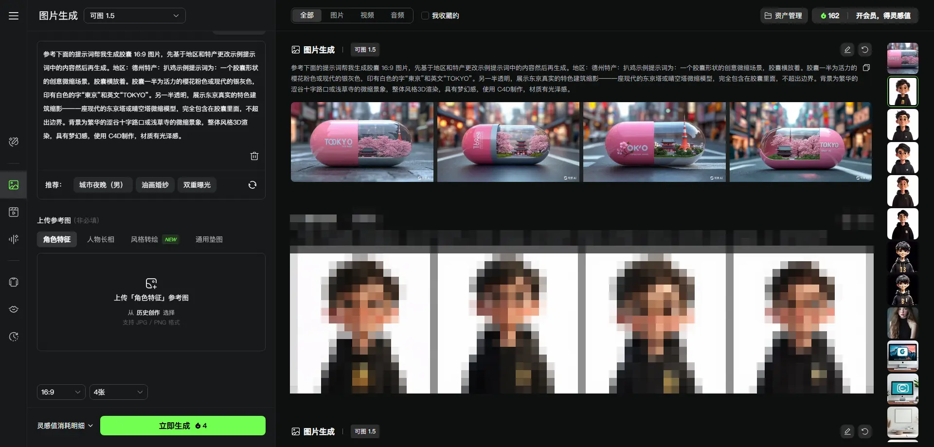Viewport: 934px width, 447px height.
Task: Switch to the 图片 filter tab
Action: click(x=337, y=16)
